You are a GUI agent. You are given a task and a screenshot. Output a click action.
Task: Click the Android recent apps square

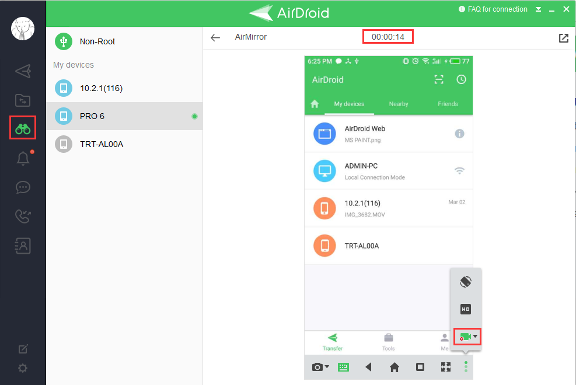420,367
